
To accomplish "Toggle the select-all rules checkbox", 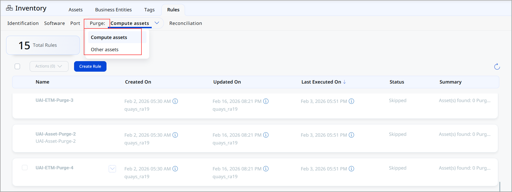I will (17, 66).
